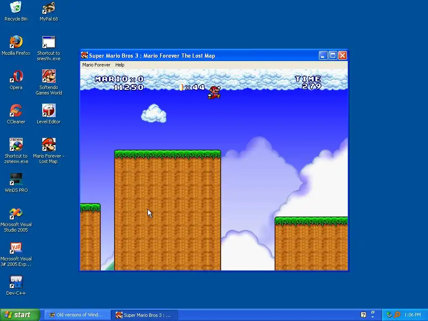Select the CCleaner desktop icon
Screen dimensions: 428x321
pyautogui.click(x=16, y=114)
